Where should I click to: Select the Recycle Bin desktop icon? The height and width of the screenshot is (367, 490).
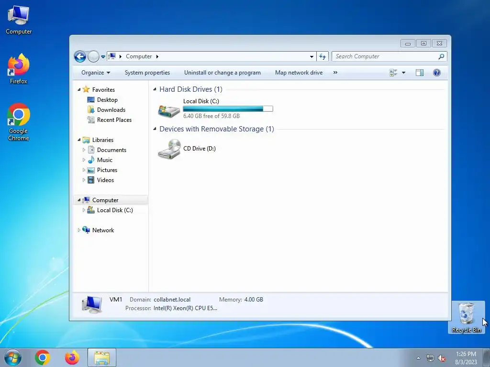[466, 317]
